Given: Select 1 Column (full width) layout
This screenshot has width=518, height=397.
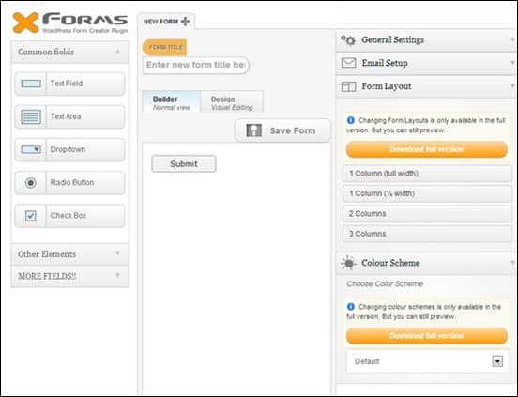Looking at the screenshot, I should 427,174.
